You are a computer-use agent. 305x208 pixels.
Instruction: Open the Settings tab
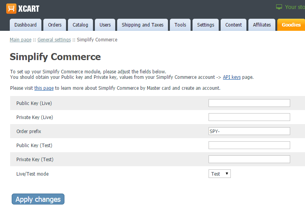(205, 25)
